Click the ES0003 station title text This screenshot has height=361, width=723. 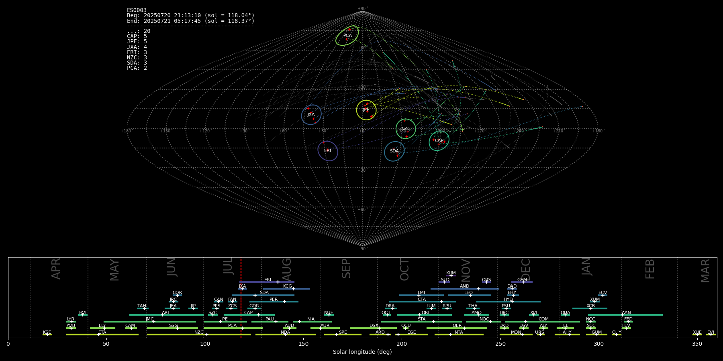(x=137, y=10)
